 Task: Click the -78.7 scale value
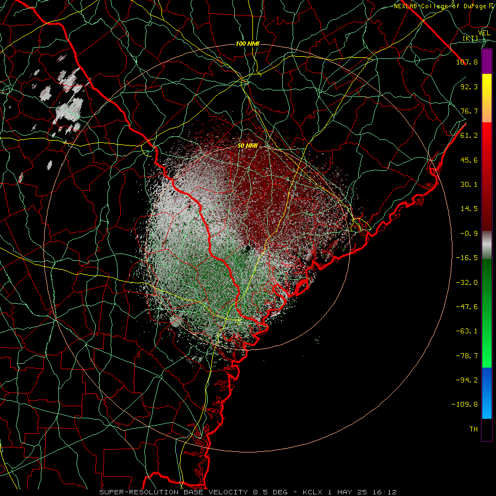click(467, 356)
